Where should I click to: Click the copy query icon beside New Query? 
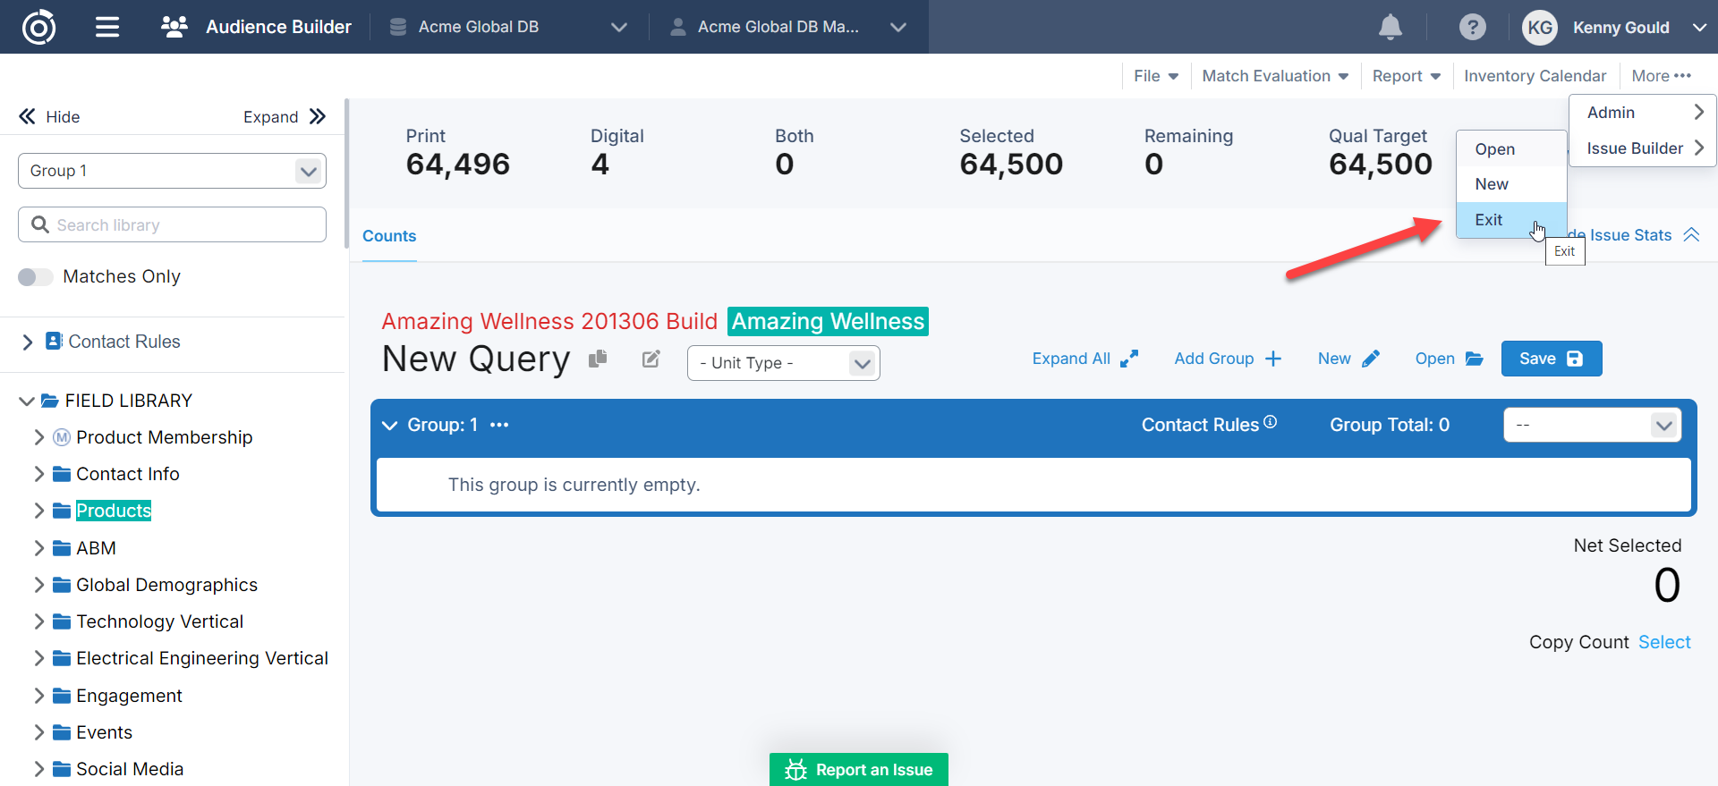pyautogui.click(x=598, y=359)
